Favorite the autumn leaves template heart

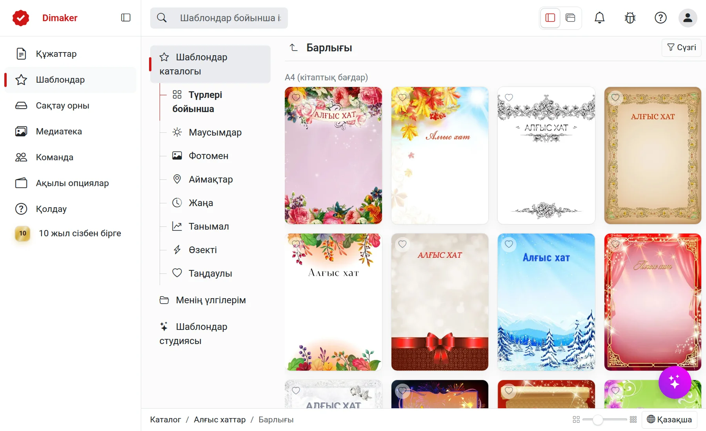click(x=402, y=98)
